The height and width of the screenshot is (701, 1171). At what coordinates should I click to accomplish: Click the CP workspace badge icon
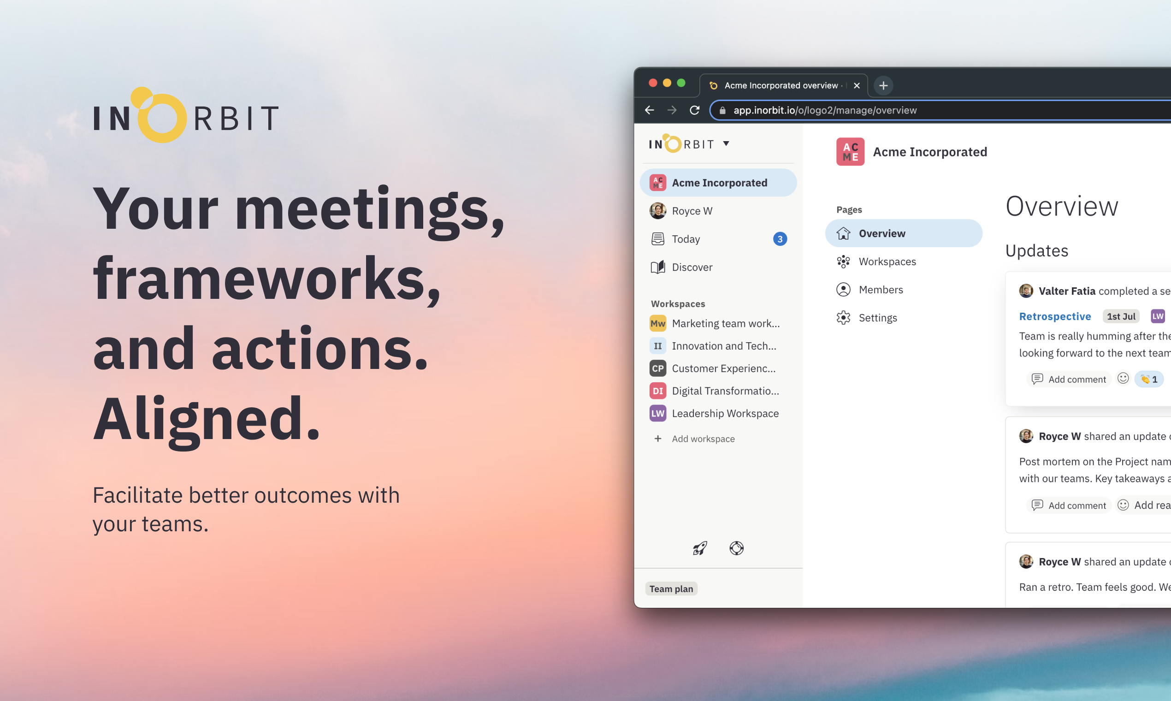click(658, 368)
